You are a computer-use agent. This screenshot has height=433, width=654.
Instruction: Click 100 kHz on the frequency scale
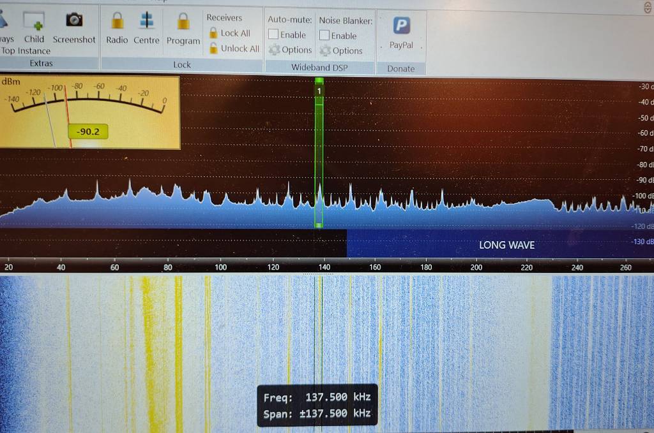[220, 267]
